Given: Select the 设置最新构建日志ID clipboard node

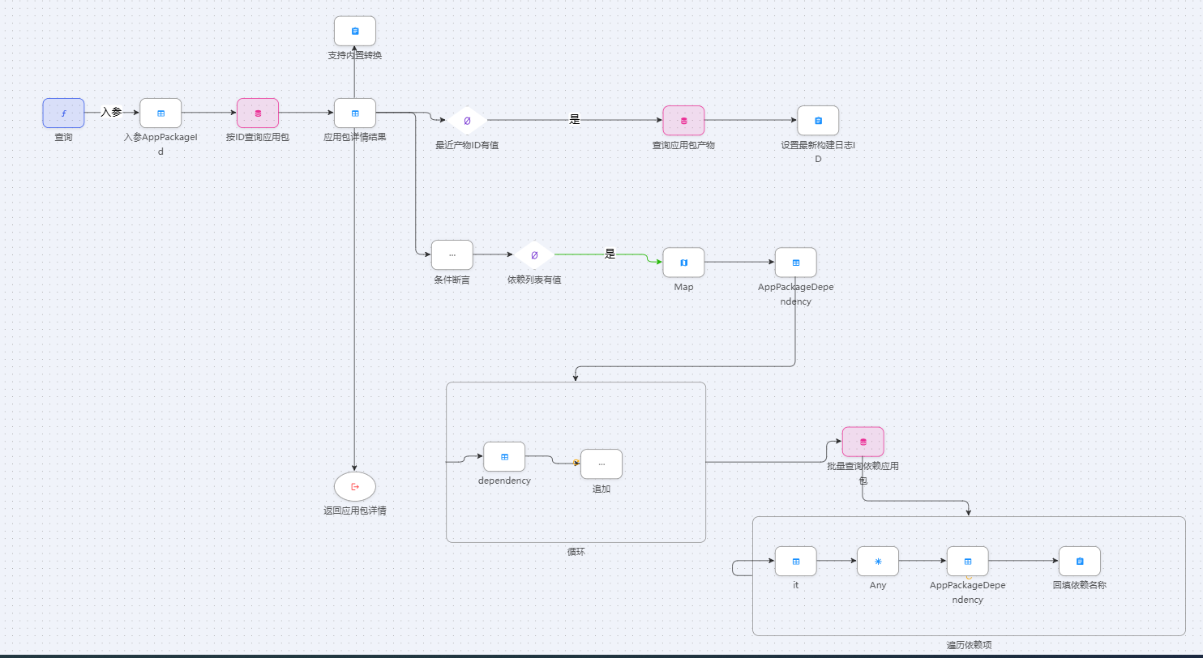Looking at the screenshot, I should coord(818,121).
